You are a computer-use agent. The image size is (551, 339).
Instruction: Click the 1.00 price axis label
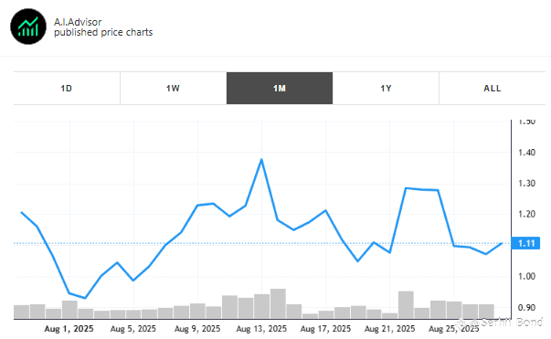pos(526,277)
